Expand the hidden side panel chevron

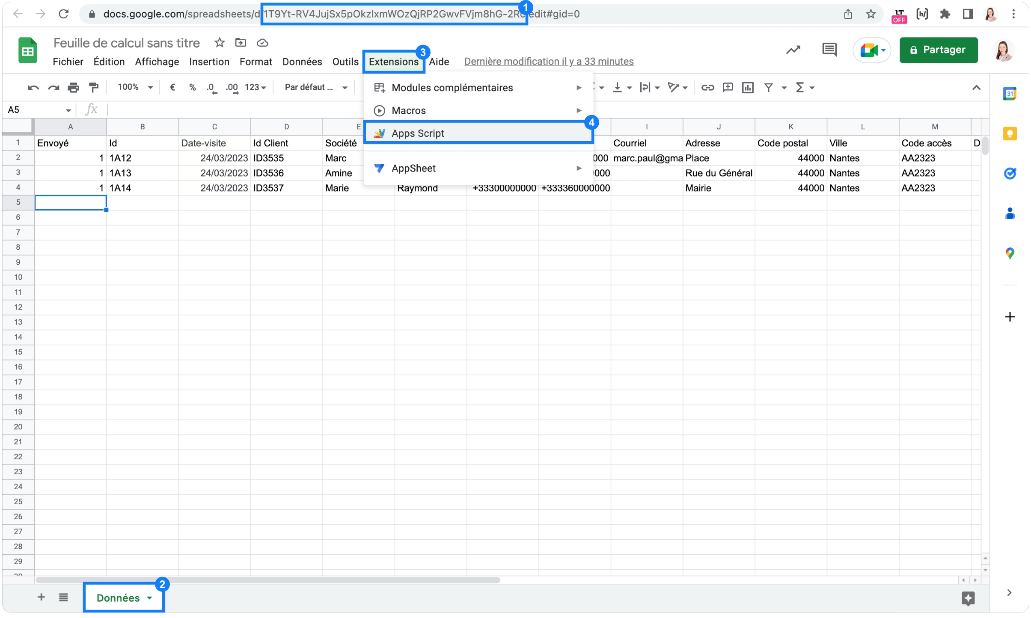[1009, 593]
